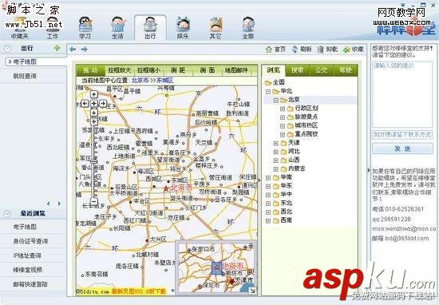The width and height of the screenshot is (439, 305).
Task: Click the contact information input field
Action: [x=402, y=135]
